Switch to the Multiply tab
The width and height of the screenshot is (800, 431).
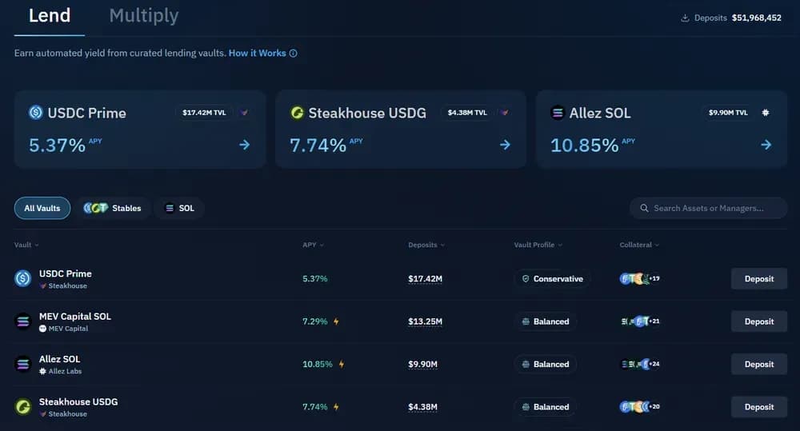tap(144, 16)
